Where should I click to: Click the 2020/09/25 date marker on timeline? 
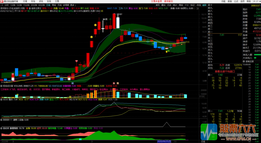pyautogui.click(x=163, y=141)
